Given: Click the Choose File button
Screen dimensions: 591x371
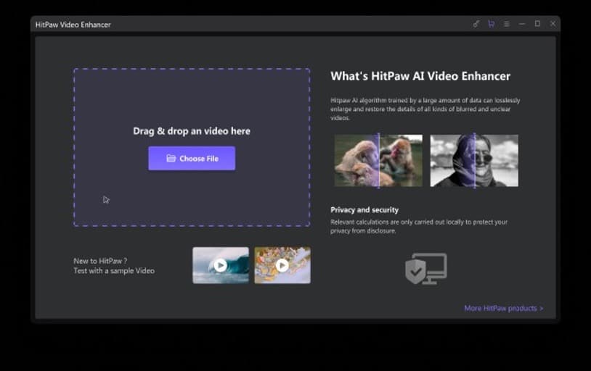Looking at the screenshot, I should point(192,159).
